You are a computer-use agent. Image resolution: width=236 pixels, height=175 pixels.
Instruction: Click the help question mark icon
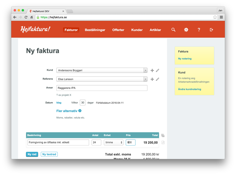pyautogui.click(x=199, y=30)
